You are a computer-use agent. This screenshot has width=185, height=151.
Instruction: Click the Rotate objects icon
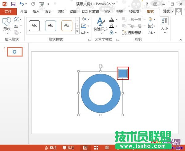150,33
